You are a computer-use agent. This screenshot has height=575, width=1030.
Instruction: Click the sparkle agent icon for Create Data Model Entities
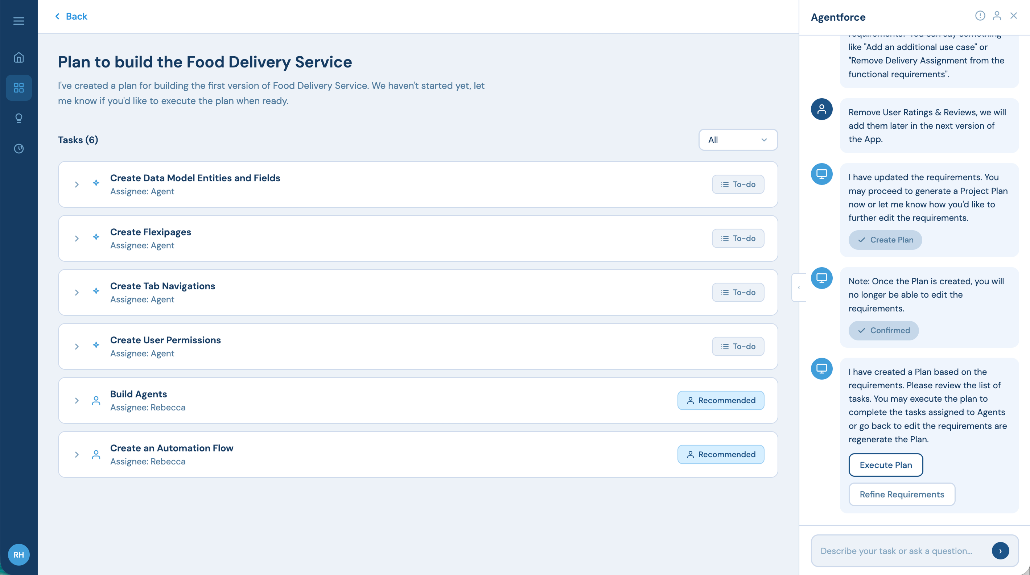point(96,183)
